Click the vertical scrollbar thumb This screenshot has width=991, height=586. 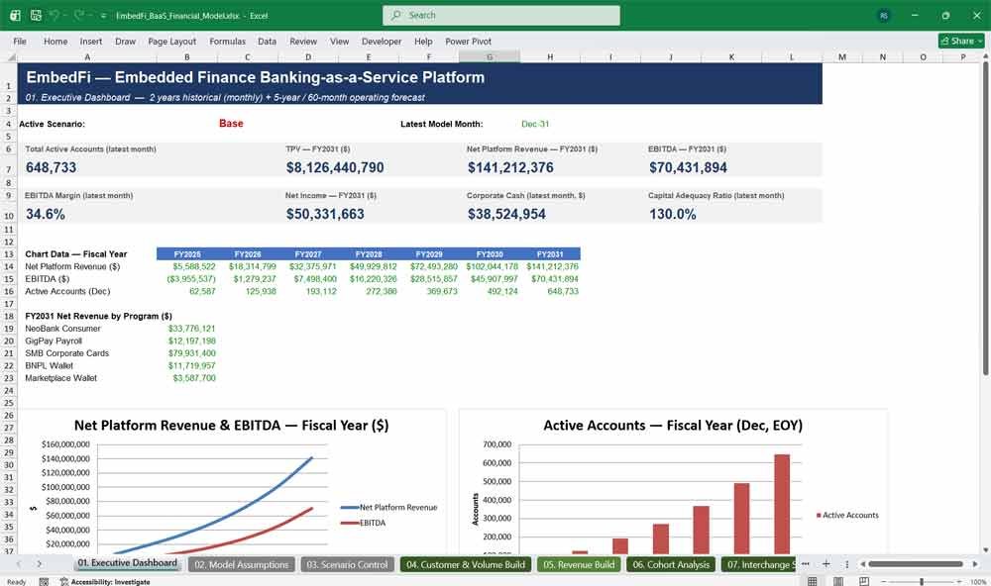click(x=985, y=219)
